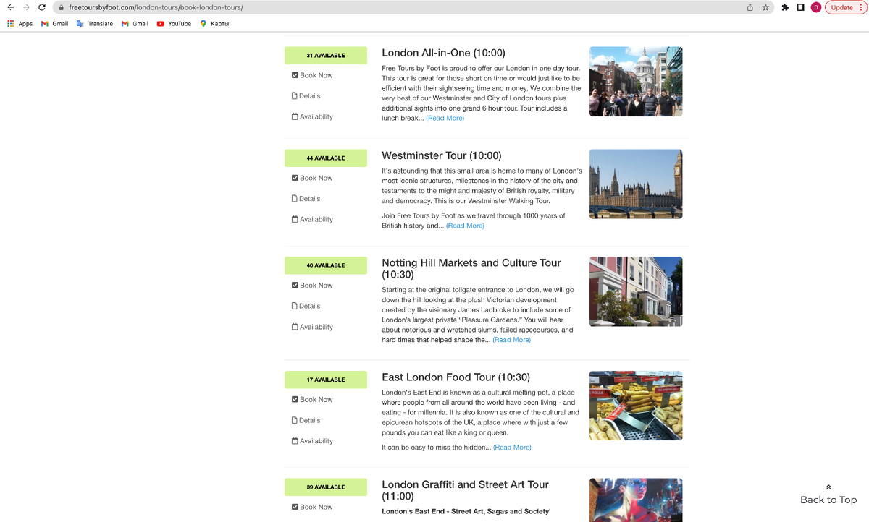This screenshot has width=869, height=522.
Task: Click the Notting Hill houses thumbnail
Action: (x=636, y=291)
